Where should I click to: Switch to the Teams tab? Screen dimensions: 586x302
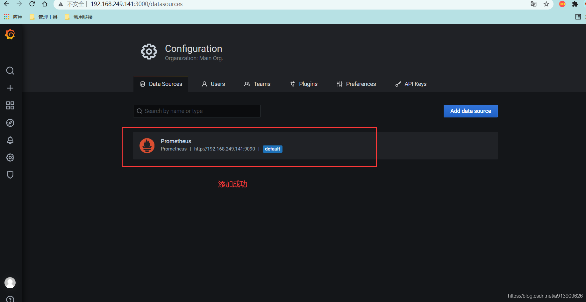pyautogui.click(x=257, y=84)
